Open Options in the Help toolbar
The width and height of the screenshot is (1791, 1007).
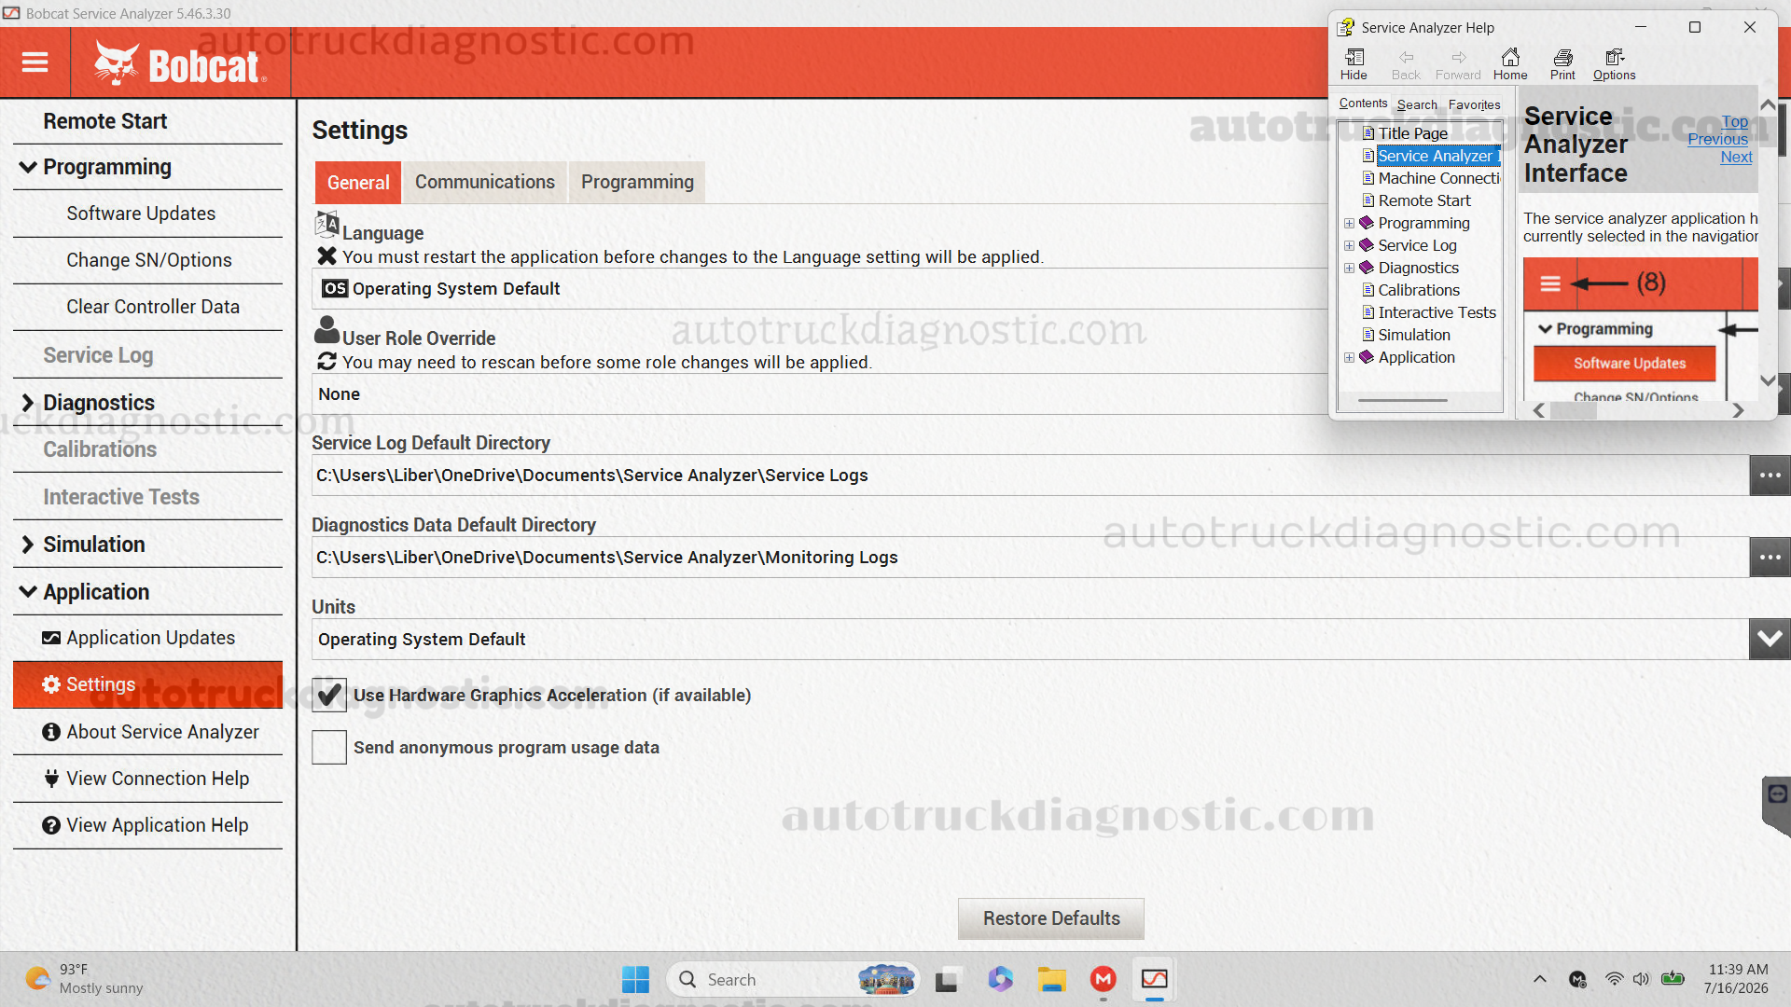tap(1614, 64)
